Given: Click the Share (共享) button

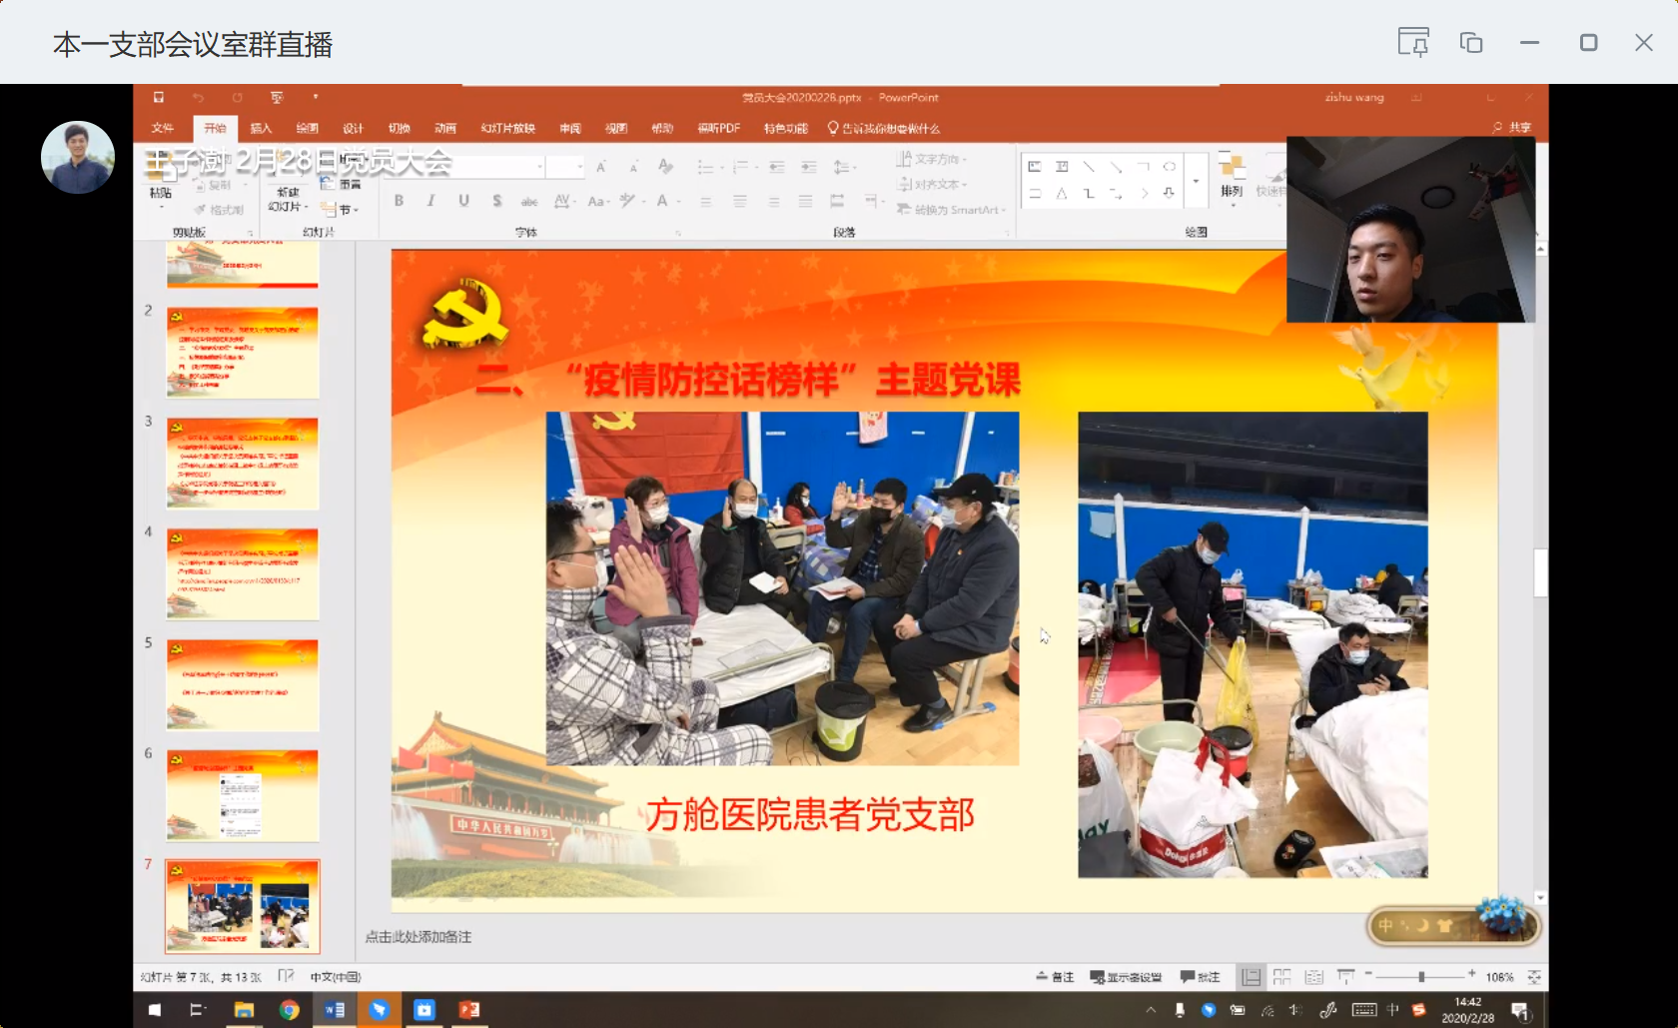Looking at the screenshot, I should click(1511, 128).
